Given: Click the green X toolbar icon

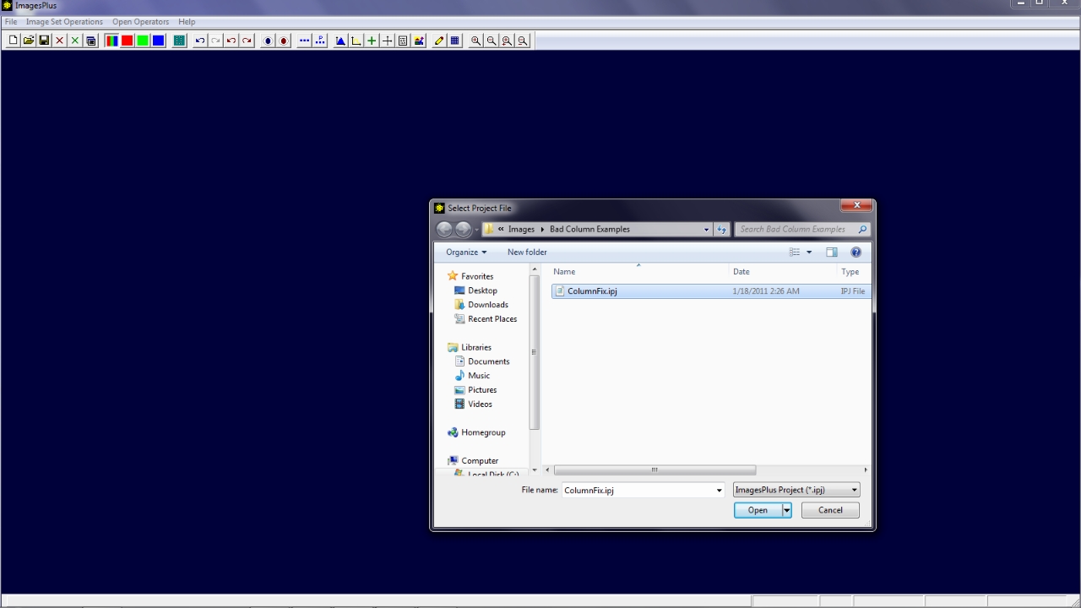Looking at the screenshot, I should coord(75,41).
